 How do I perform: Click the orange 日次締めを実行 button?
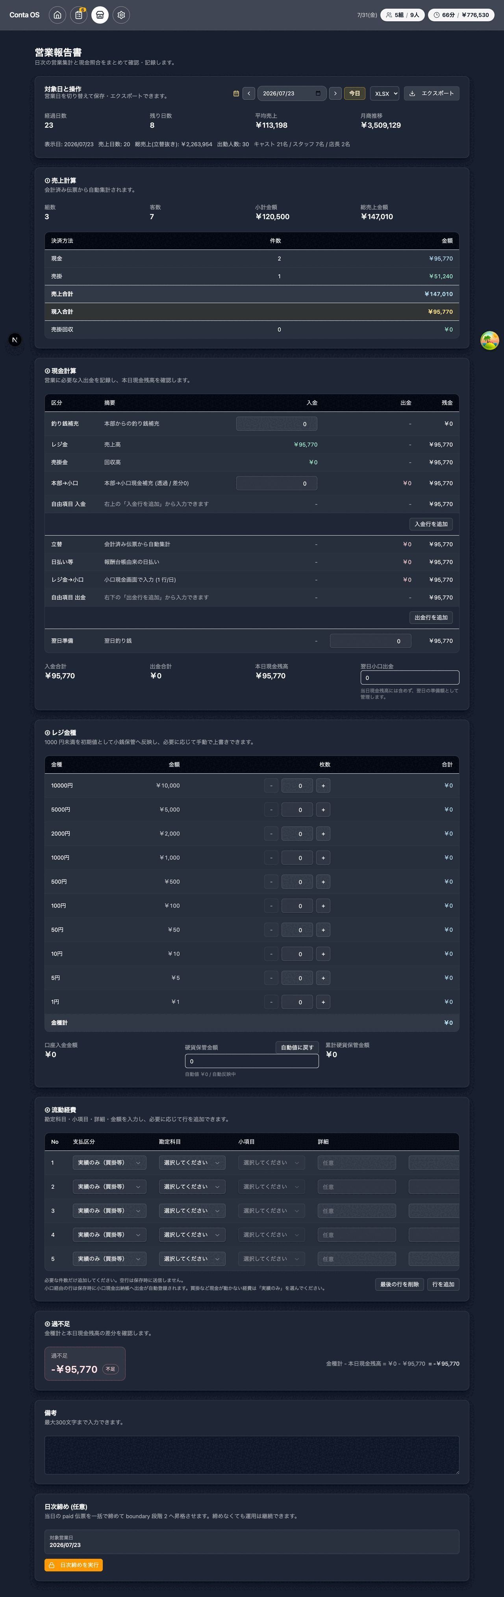[x=74, y=1565]
